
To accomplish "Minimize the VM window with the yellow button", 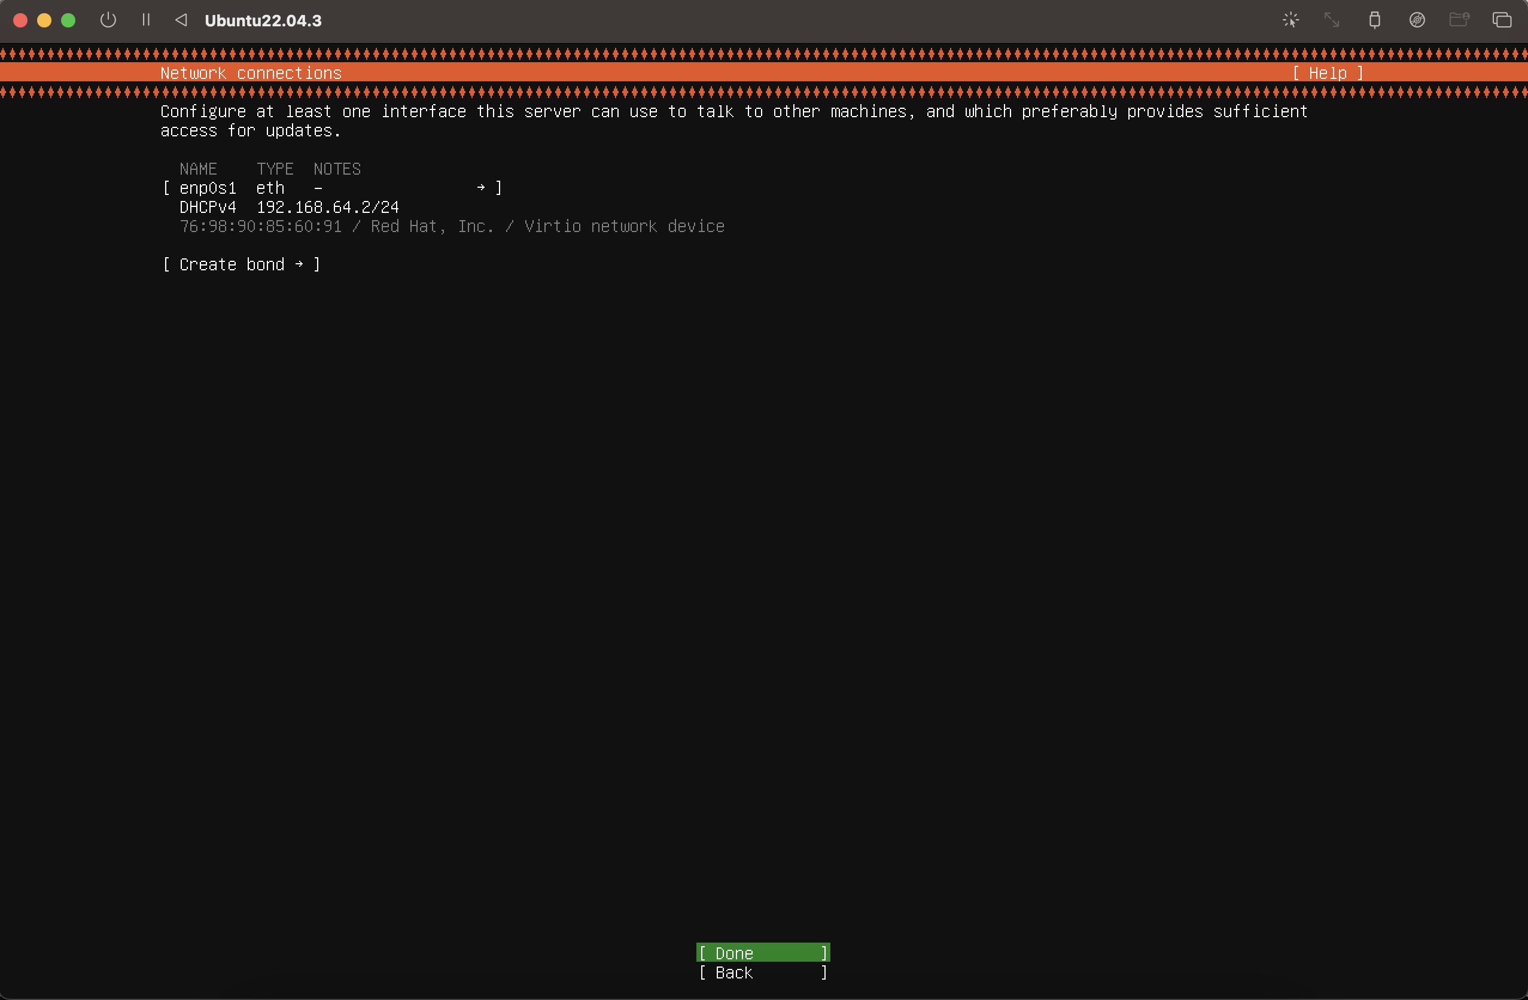I will pos(44,20).
